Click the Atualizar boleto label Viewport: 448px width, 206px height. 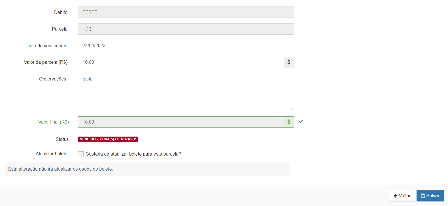point(52,154)
